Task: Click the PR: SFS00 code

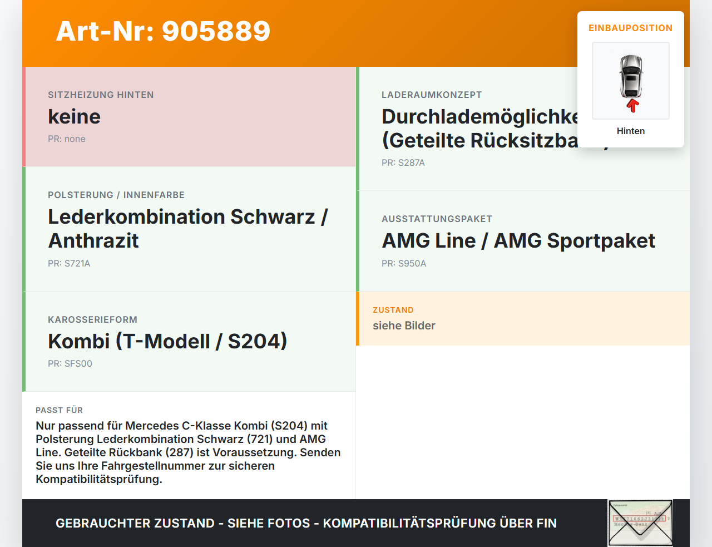Action: (x=70, y=363)
